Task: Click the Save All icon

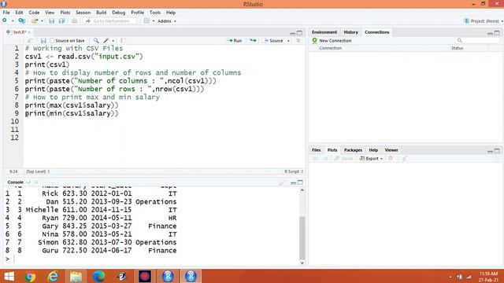Action: pos(61,21)
